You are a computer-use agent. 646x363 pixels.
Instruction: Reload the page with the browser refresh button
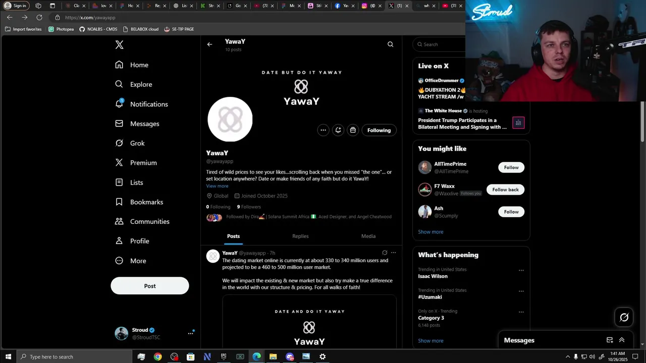tap(39, 17)
